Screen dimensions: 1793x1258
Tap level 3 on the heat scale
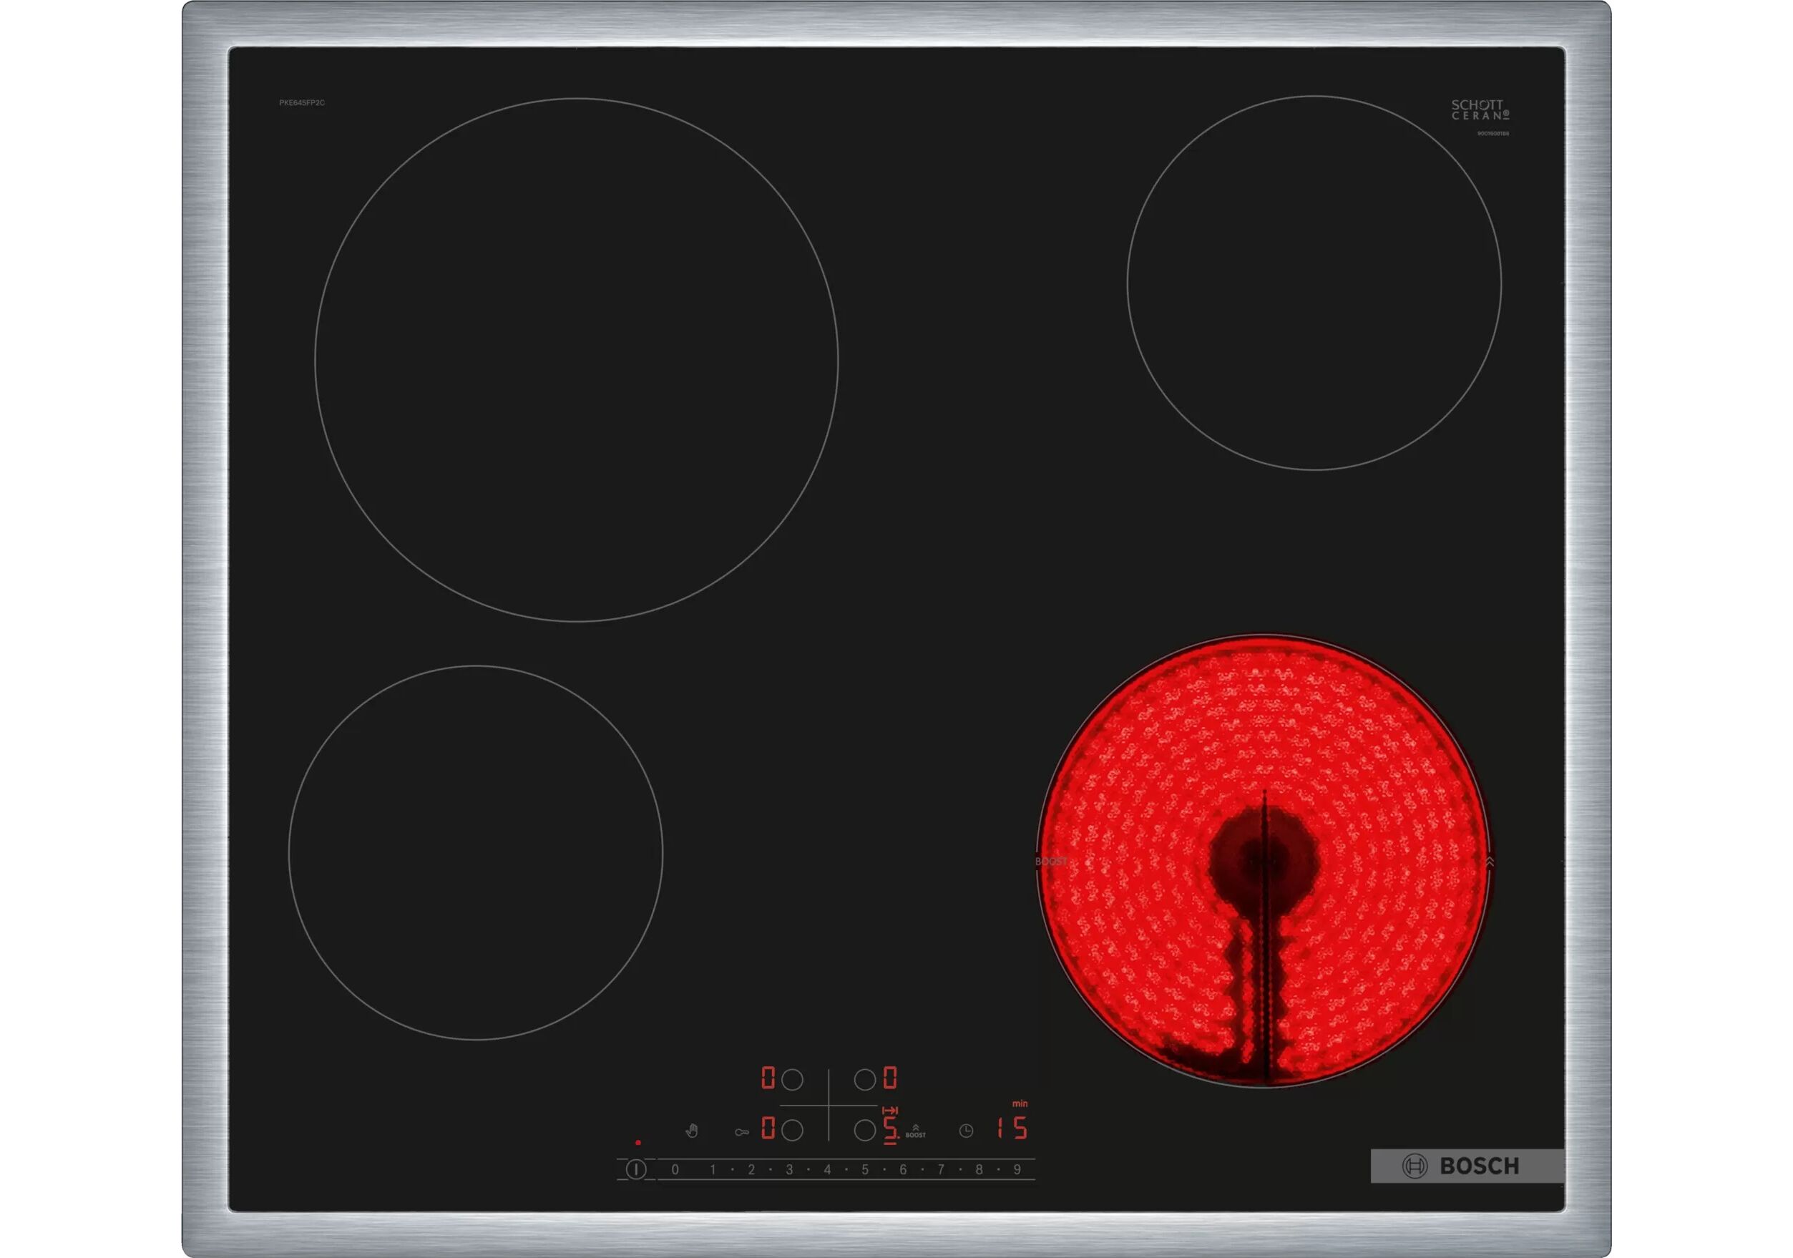tap(788, 1169)
